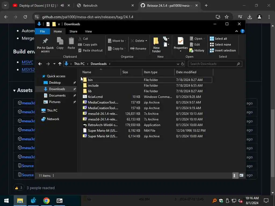
Task: Click Cut in the Clipboard group
Action: pyautogui.click(x=83, y=39)
